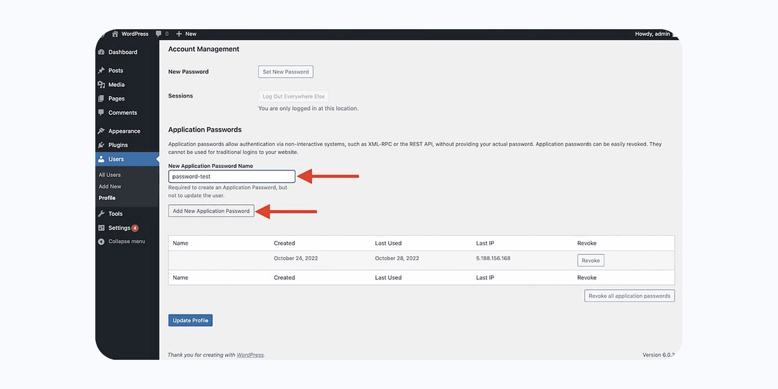Click the comment count 0 in admin bar
The width and height of the screenshot is (778, 389).
167,34
